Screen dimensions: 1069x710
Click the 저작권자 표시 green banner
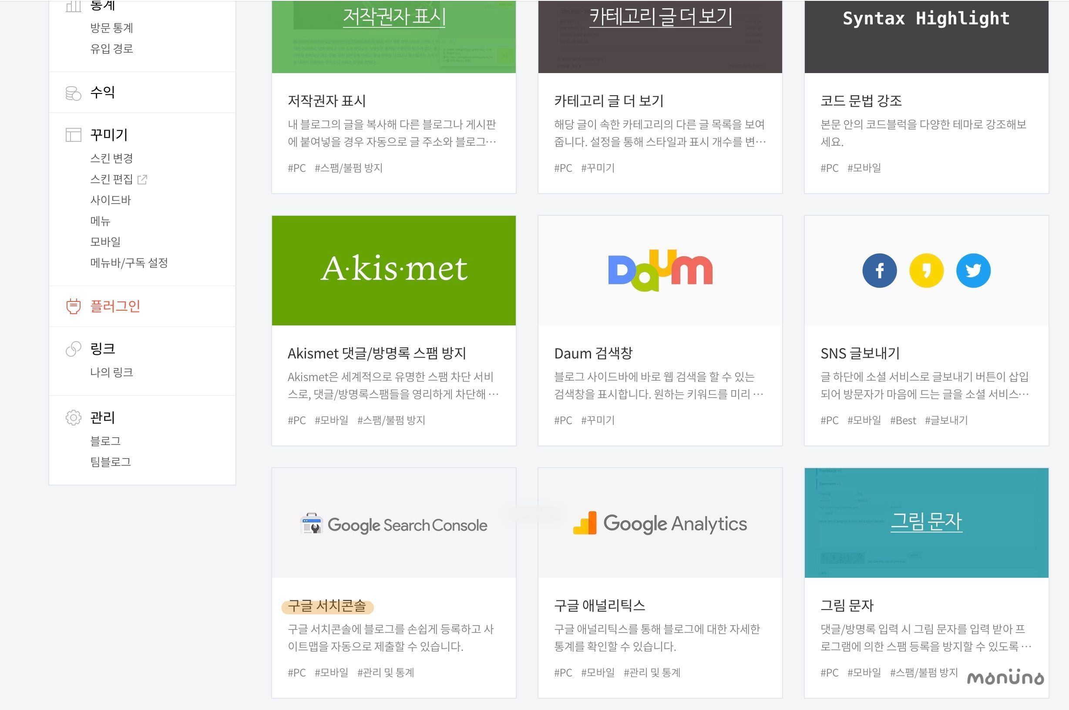coord(393,37)
